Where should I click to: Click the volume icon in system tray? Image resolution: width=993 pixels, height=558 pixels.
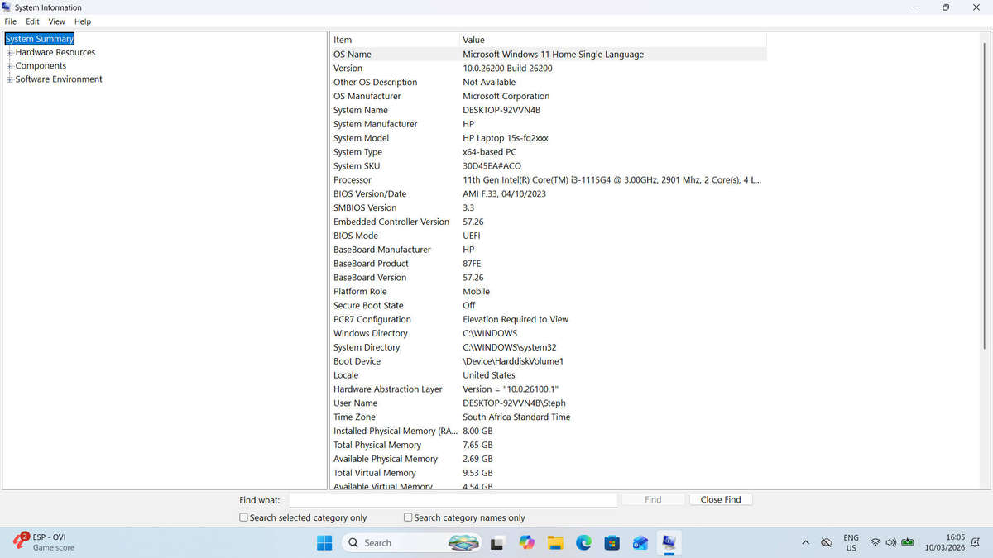click(x=890, y=542)
